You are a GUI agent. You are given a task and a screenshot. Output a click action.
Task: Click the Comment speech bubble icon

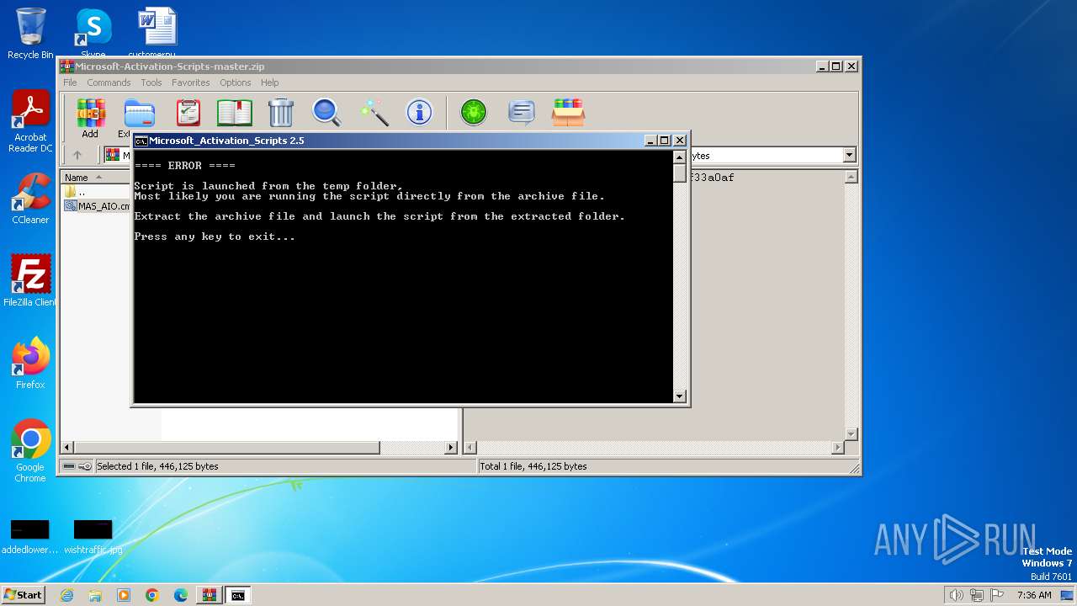pos(522,113)
